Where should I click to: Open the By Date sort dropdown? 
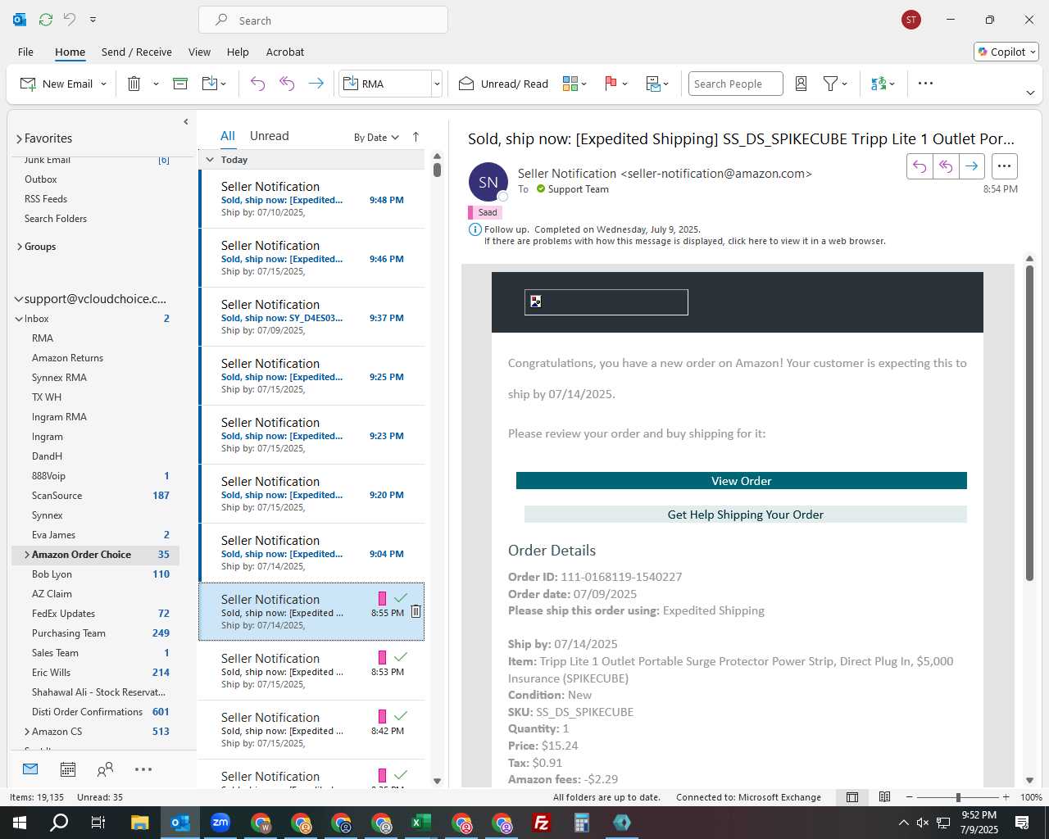[x=376, y=138]
